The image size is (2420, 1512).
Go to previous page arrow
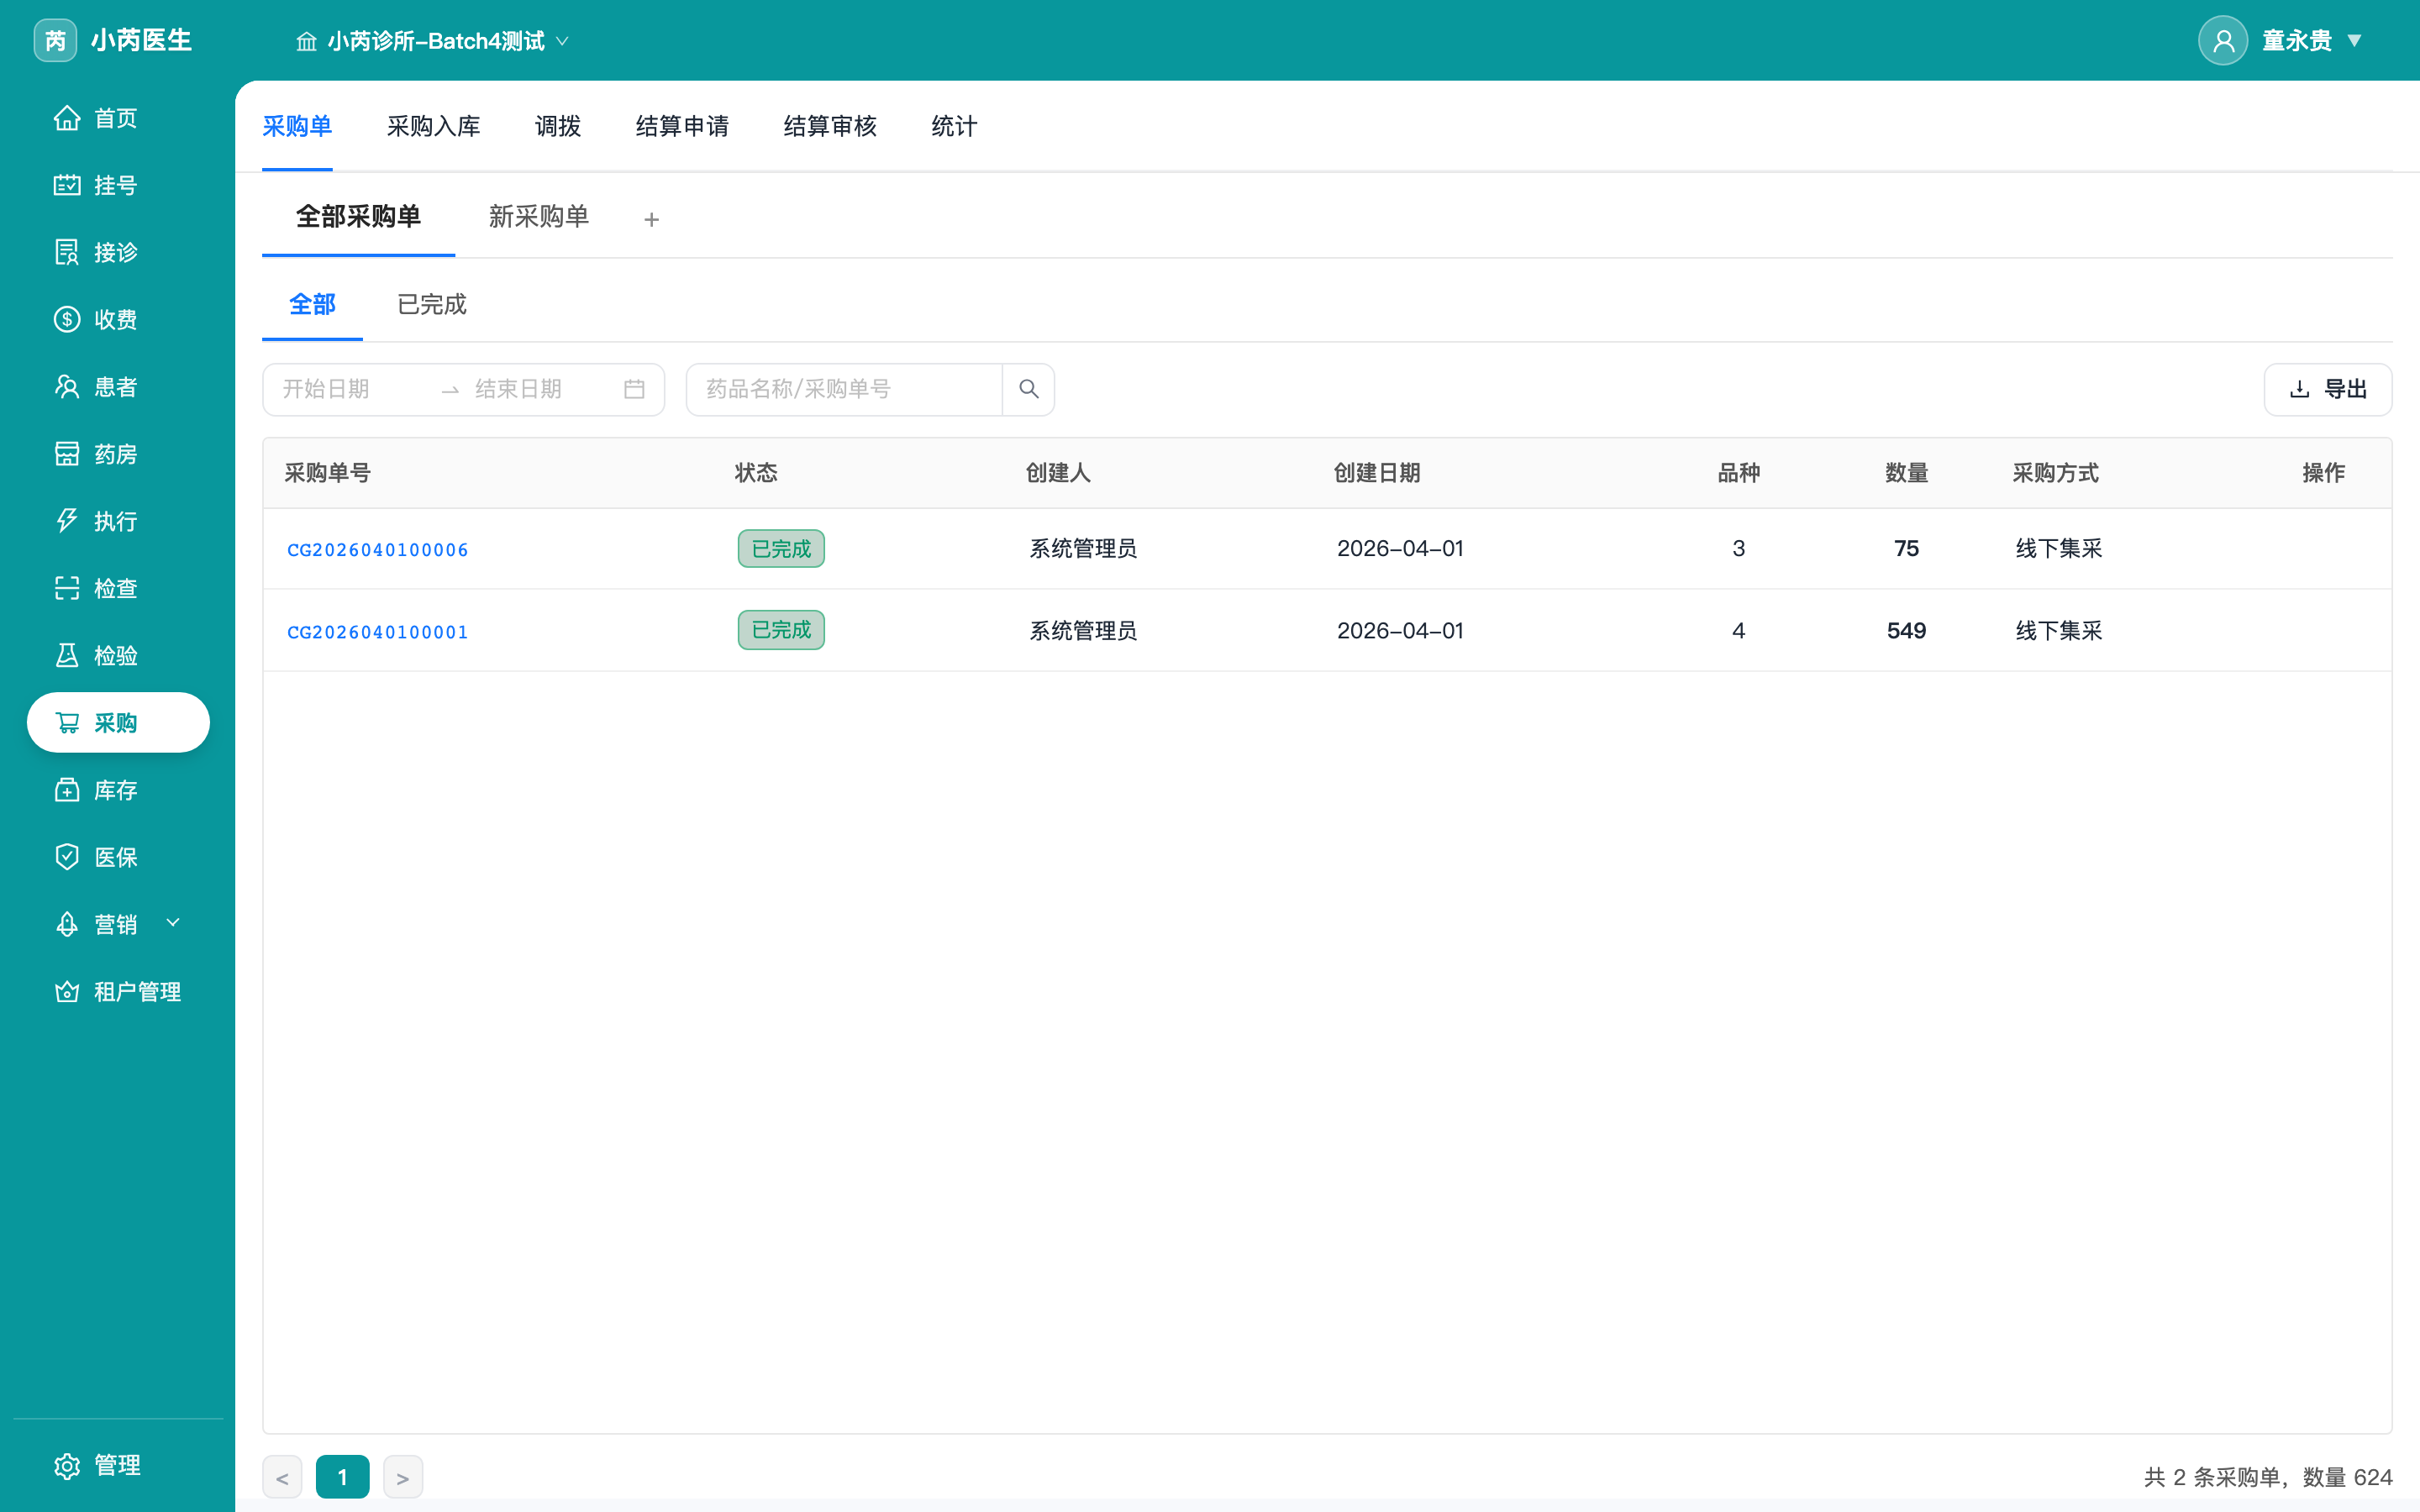282,1477
